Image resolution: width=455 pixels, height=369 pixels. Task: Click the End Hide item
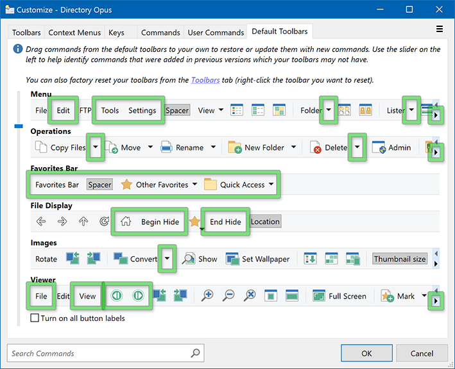[225, 222]
